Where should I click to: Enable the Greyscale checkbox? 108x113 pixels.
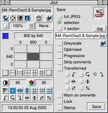[60, 43]
